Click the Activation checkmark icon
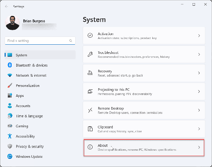This screenshot has width=212, height=167. coord(90,35)
